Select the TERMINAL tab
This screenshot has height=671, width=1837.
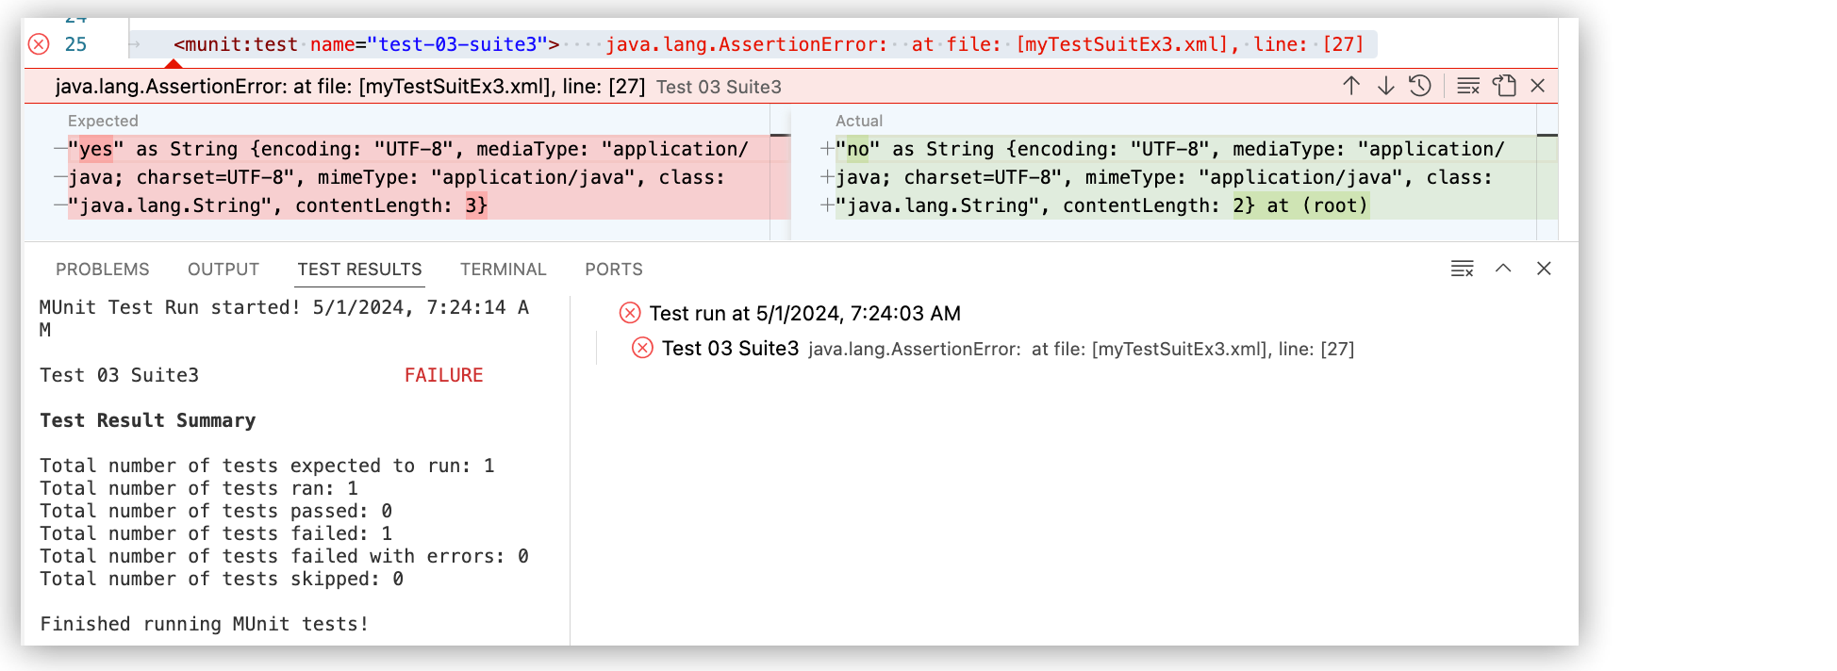(503, 270)
